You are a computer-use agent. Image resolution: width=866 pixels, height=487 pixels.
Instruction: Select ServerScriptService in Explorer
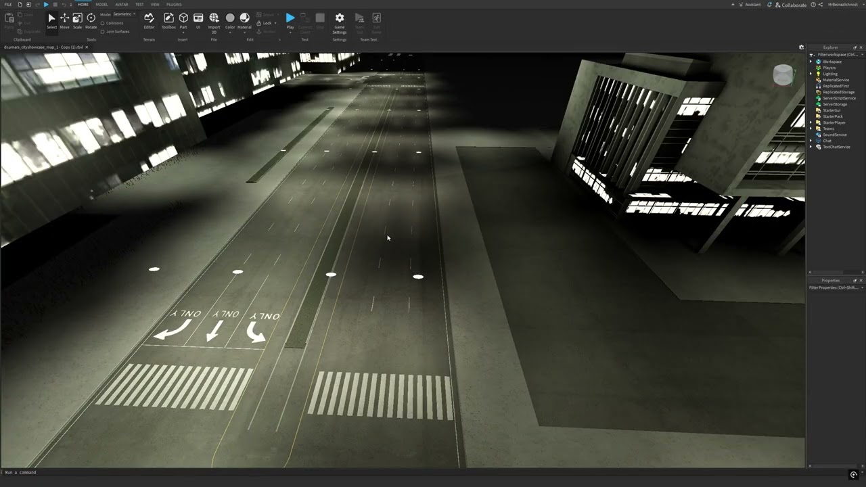(x=839, y=98)
